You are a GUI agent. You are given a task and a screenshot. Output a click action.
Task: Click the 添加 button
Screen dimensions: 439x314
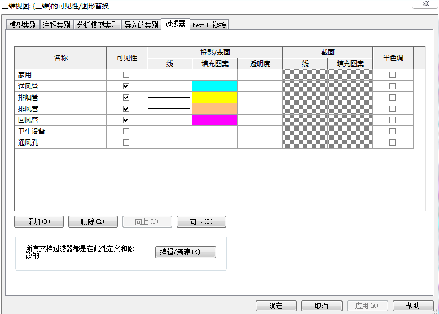point(38,221)
